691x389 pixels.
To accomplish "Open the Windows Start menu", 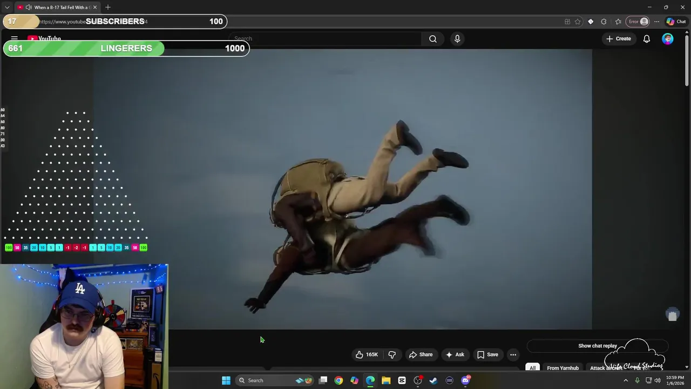I will 226,380.
